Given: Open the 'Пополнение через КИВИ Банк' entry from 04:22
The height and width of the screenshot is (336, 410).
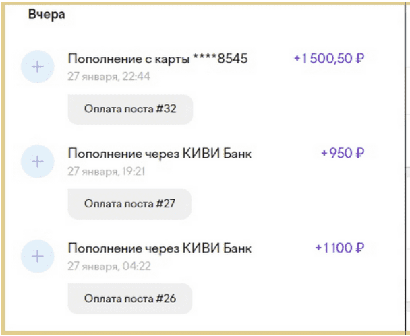Looking at the screenshot, I should (x=159, y=248).
